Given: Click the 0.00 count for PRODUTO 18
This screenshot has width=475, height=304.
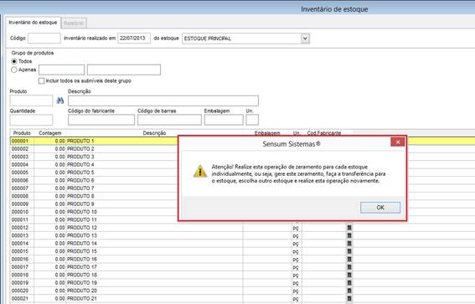Looking at the screenshot, I should (59, 275).
